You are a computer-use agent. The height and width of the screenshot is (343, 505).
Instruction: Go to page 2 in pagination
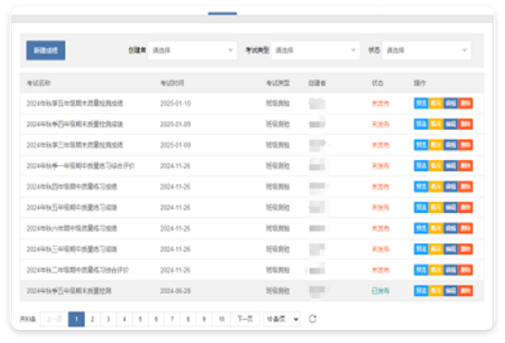pos(92,319)
